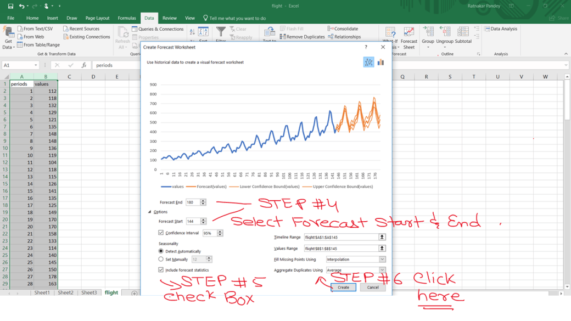Viewport: 571px width, 321px height.
Task: Click the Sort A to Z icon
Action: click(192, 32)
